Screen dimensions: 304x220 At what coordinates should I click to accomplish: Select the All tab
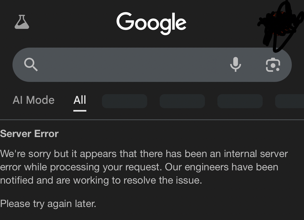[x=80, y=100]
